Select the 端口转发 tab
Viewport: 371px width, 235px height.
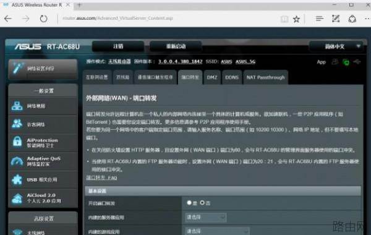pyautogui.click(x=190, y=77)
